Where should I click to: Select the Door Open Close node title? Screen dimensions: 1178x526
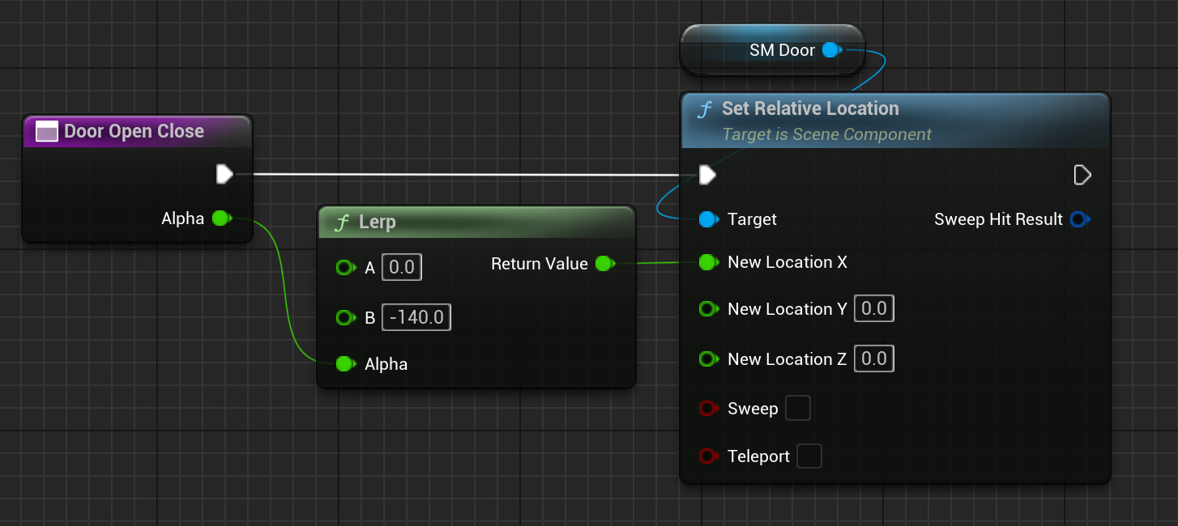134,131
